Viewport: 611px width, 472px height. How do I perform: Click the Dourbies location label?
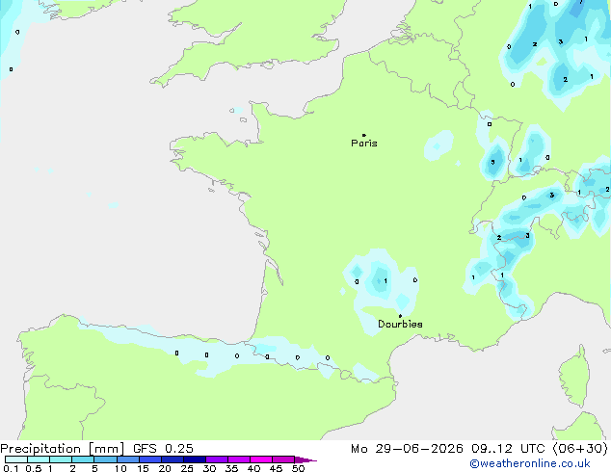pos(400,324)
